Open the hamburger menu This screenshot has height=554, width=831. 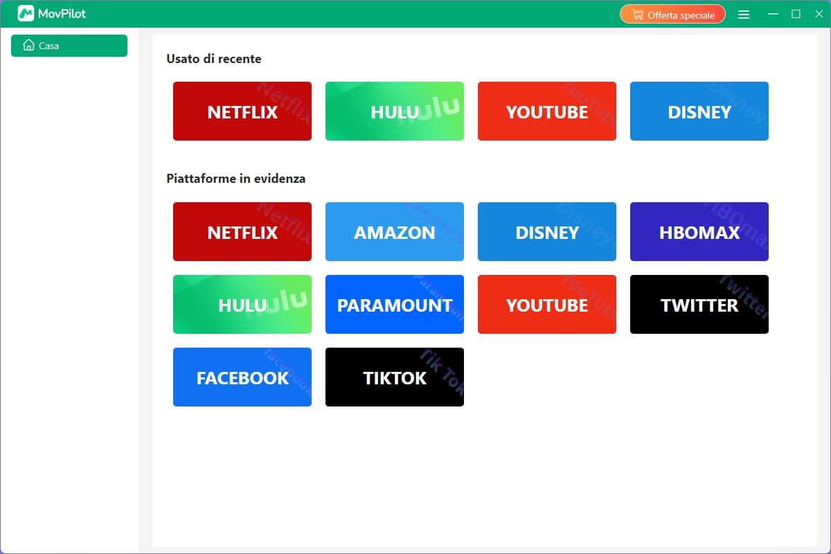click(x=744, y=15)
